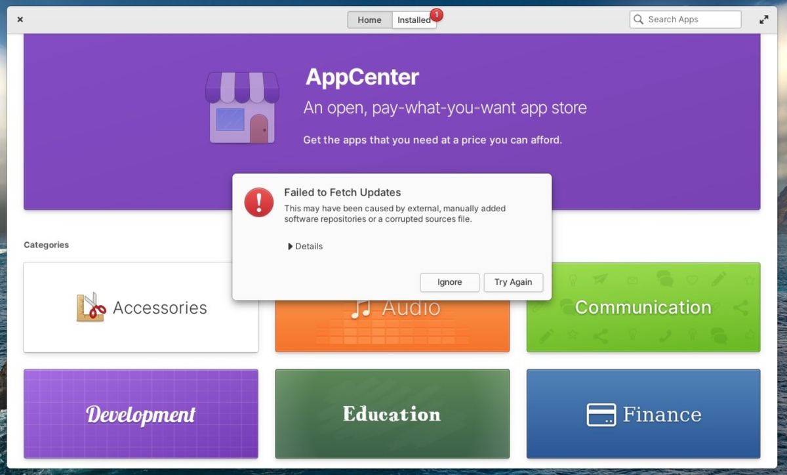The image size is (787, 475).
Task: Click the 'Failed to Fetch Updates' heading
Action: point(342,192)
